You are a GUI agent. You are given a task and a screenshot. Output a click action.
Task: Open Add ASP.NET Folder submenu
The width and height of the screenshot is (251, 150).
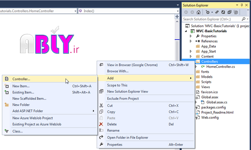50,111
